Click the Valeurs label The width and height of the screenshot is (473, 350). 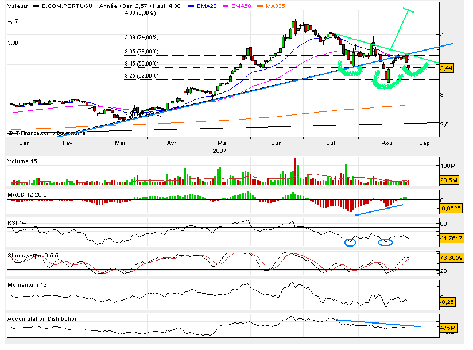(x=17, y=6)
